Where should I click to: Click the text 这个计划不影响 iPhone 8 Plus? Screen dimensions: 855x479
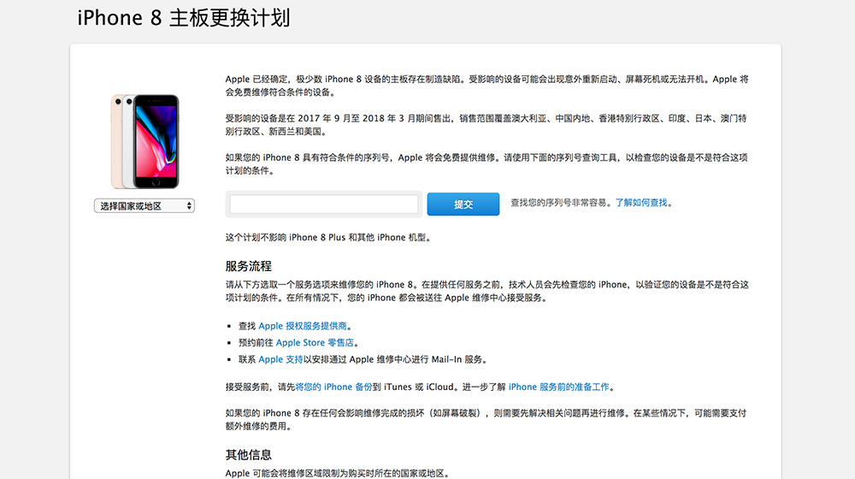[x=286, y=237]
